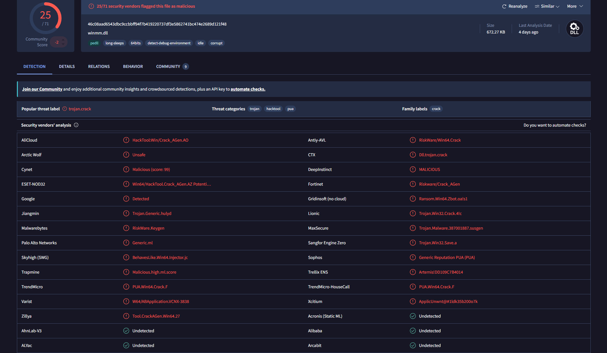Click the detect-debug-environment tag
Viewport: 607px width, 353px height.
coord(169,43)
